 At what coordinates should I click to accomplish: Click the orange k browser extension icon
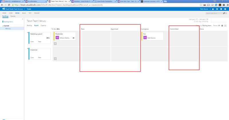pos(220,5)
